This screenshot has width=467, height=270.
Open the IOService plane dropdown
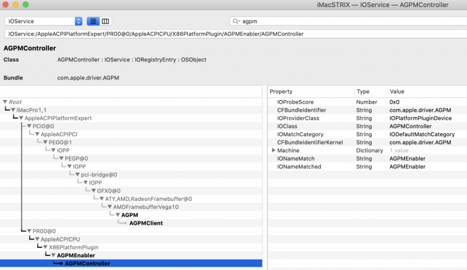[x=43, y=21]
